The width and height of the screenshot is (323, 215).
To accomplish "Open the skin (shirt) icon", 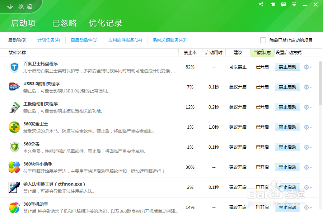I will coord(273,4).
